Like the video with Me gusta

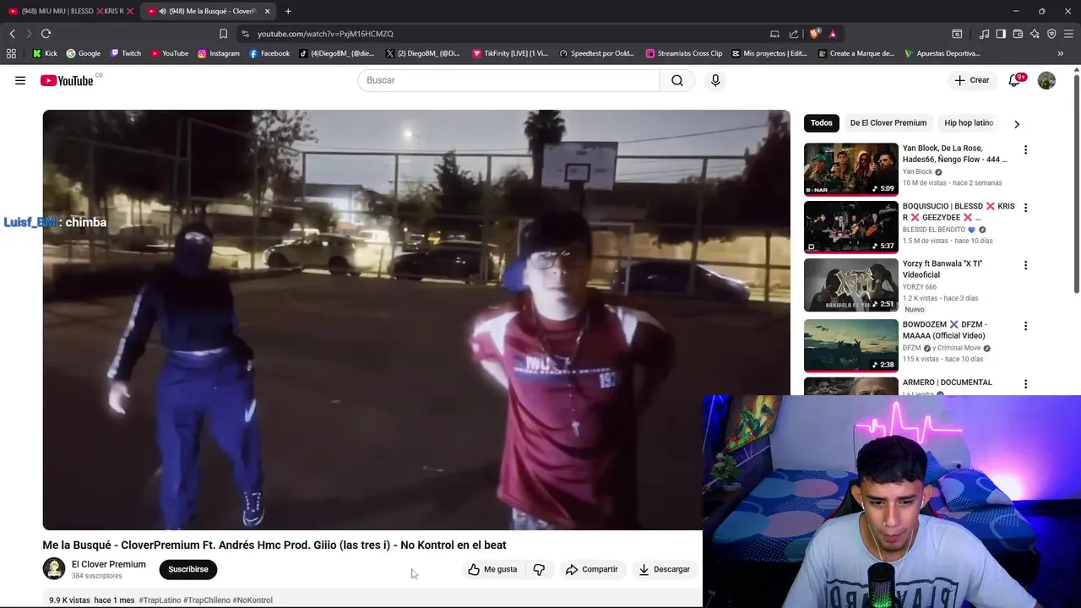[493, 569]
